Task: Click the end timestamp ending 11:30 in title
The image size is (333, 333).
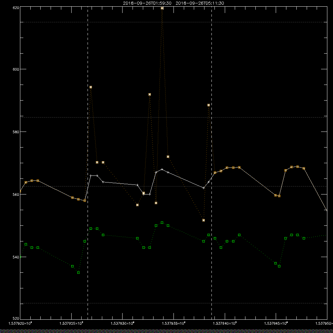Action: coord(200,3)
